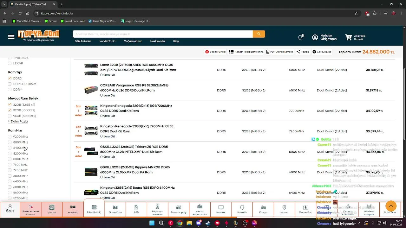The height and width of the screenshot is (228, 406).
Task: Check the 7200 MHz speed filter
Action: click(10, 170)
